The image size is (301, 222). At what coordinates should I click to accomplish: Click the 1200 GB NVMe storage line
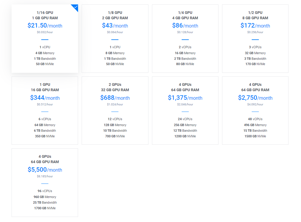tap(185, 136)
